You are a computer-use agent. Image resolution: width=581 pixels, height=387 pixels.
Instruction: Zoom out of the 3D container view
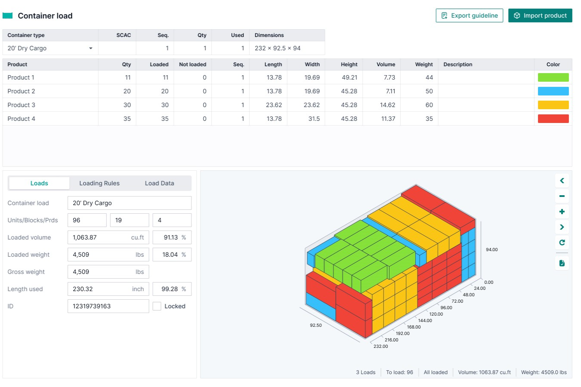click(562, 196)
